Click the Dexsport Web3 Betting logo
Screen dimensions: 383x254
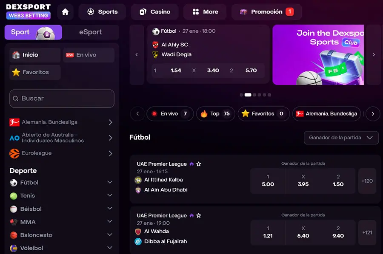(x=29, y=11)
